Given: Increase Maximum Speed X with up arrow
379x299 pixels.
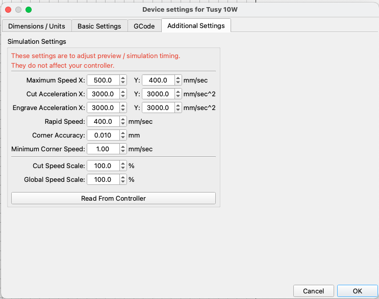Looking at the screenshot, I should coord(123,78).
